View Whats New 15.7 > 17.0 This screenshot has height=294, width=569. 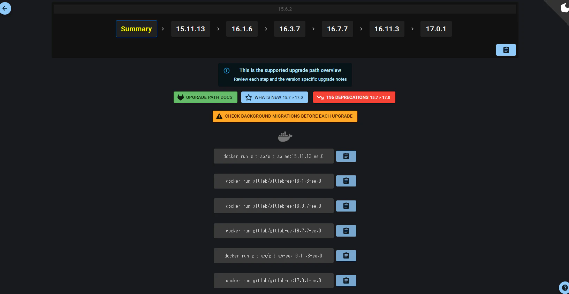coord(274,97)
